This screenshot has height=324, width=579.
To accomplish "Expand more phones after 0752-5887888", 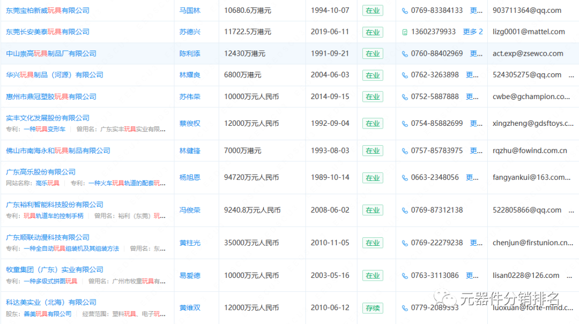I will (472, 97).
